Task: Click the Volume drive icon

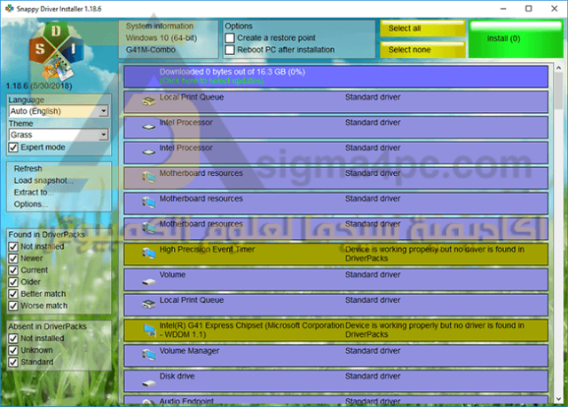Action: click(149, 282)
